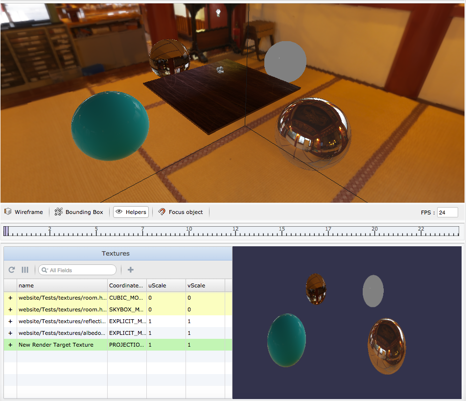Click the Coordinate... column header
The height and width of the screenshot is (401, 466).
point(126,285)
